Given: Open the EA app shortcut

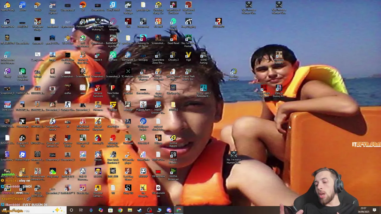Looking at the screenshot, I should tap(83, 7).
